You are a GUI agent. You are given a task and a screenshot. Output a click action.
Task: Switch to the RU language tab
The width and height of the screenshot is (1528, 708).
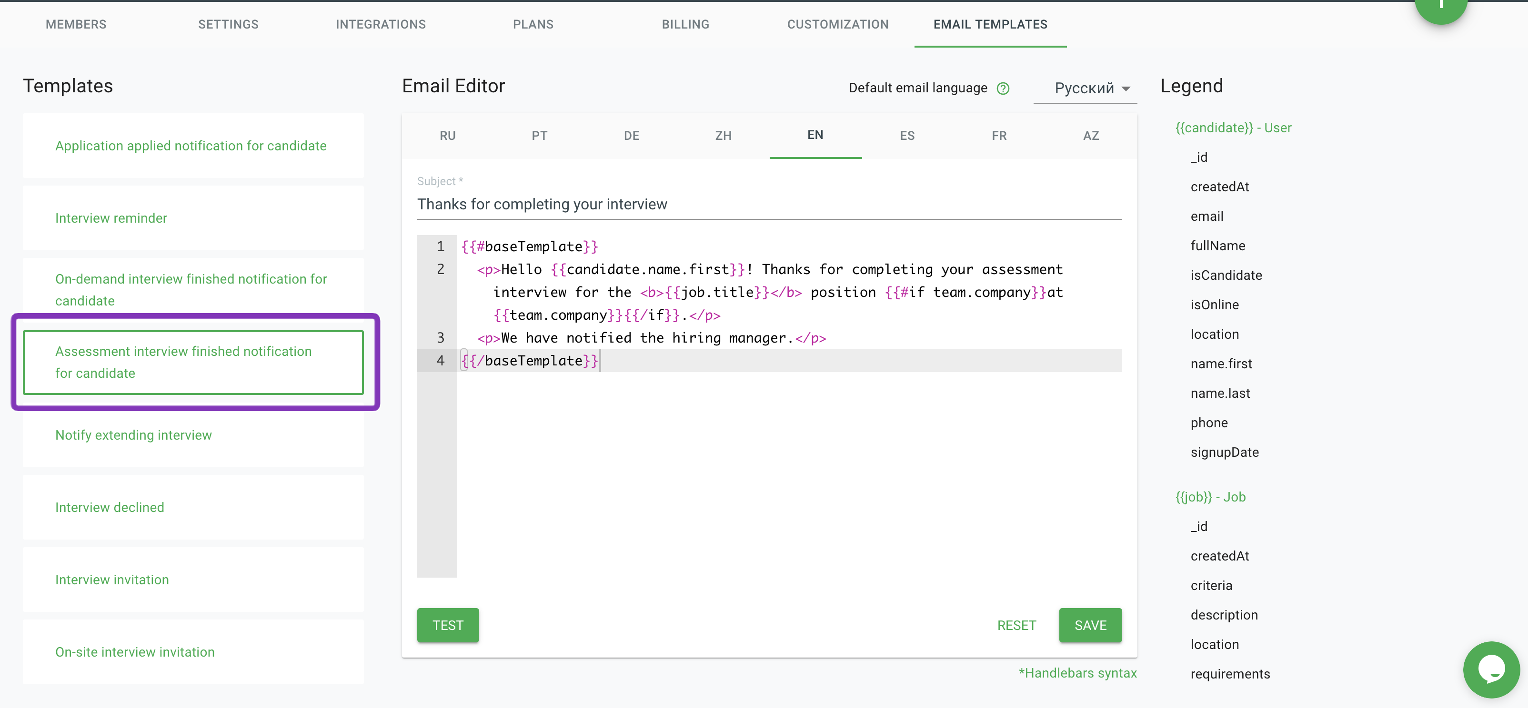pyautogui.click(x=447, y=136)
